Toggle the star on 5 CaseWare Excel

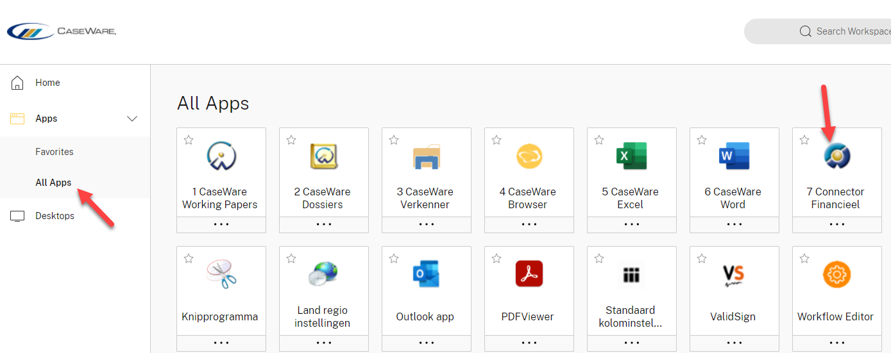(x=599, y=140)
